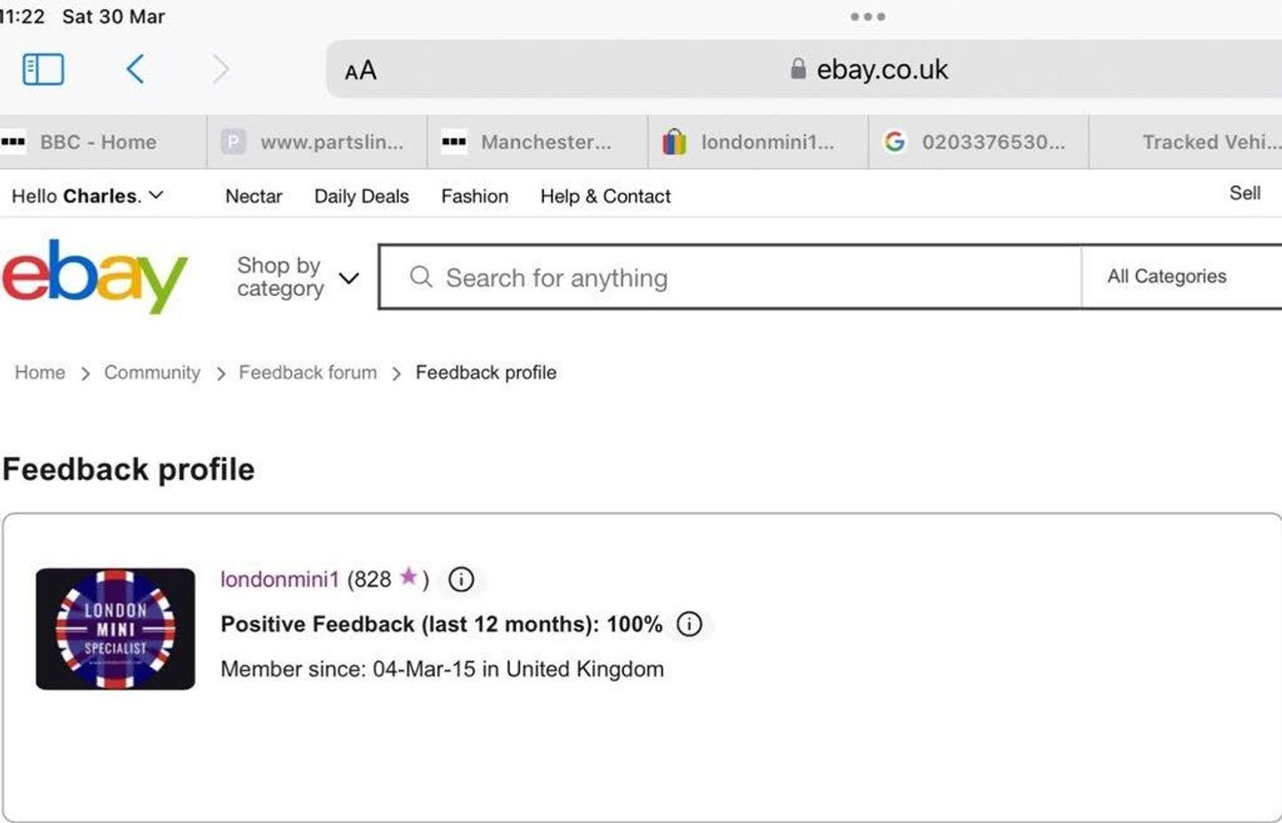Screen dimensions: 1282x823
Task: Switch to the Manchester browser tab
Action: (x=545, y=142)
